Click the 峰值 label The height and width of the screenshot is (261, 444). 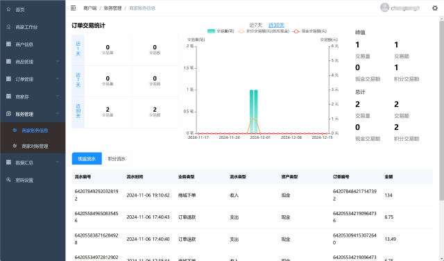[360, 33]
